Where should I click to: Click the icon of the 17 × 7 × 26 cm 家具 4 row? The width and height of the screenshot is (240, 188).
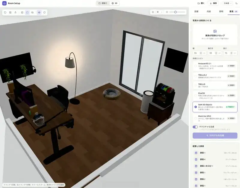(x=196, y=159)
